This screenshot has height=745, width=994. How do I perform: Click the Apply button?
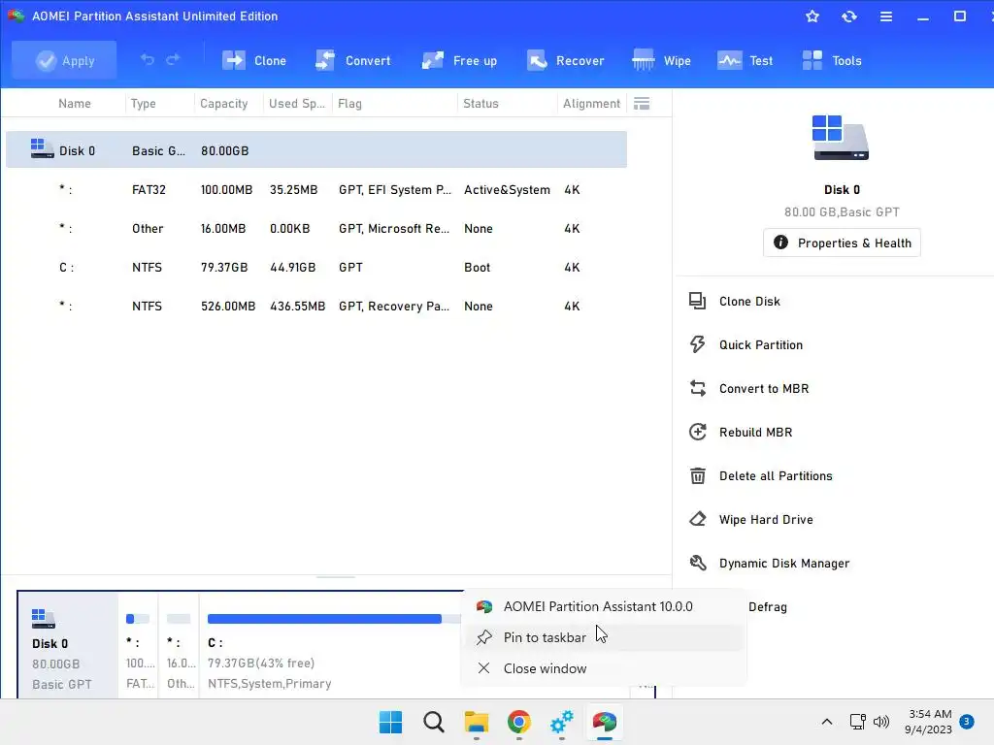pos(64,60)
